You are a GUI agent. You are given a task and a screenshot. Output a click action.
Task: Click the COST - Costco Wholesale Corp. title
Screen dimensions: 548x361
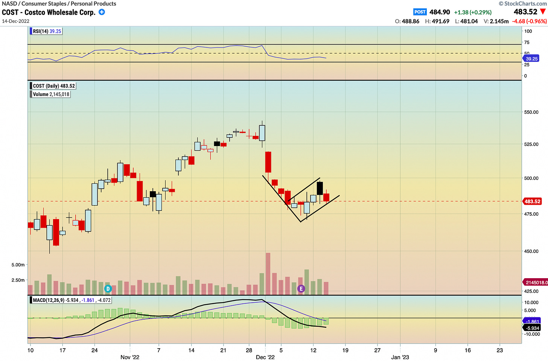pyautogui.click(x=49, y=12)
